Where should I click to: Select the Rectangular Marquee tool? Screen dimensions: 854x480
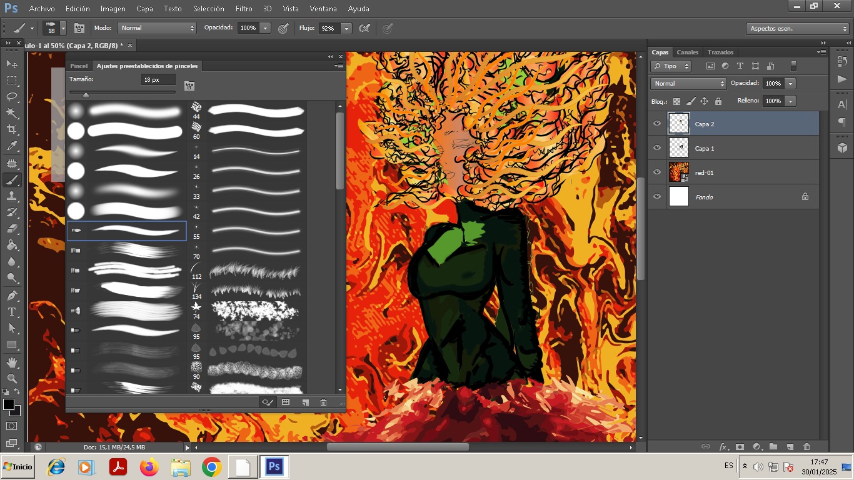pos(12,81)
